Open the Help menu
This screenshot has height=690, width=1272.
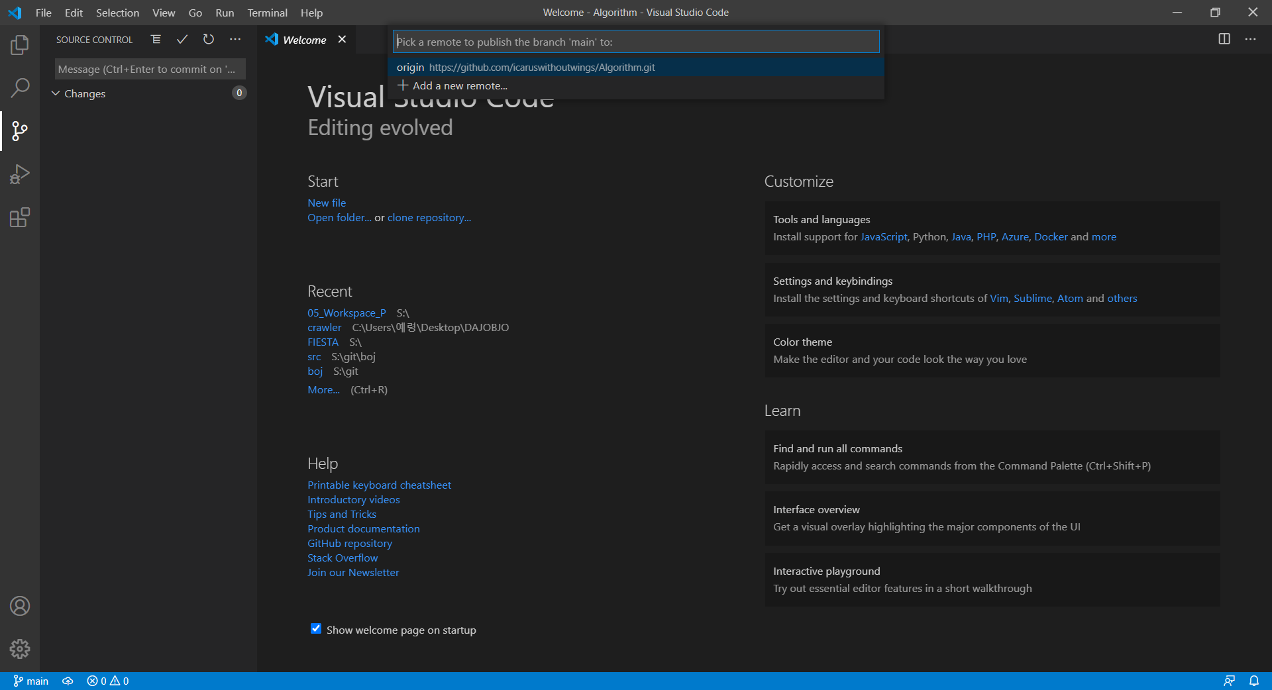pos(311,13)
